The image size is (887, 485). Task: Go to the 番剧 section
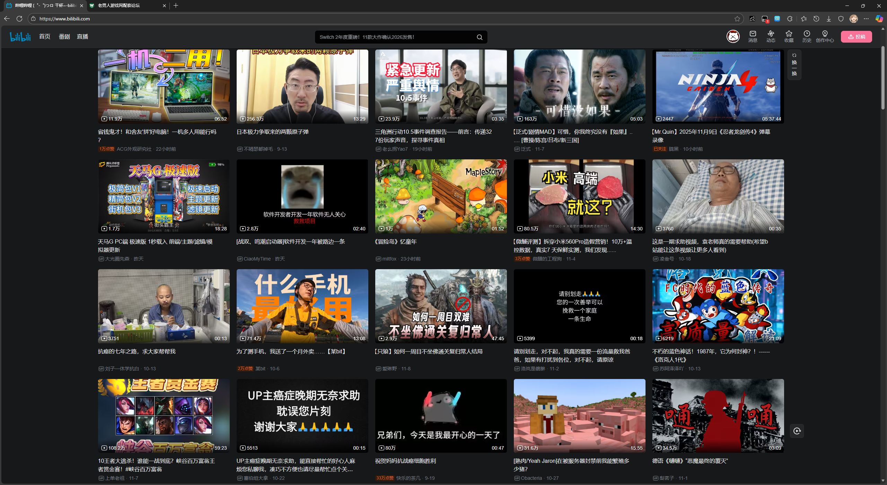pyautogui.click(x=64, y=36)
